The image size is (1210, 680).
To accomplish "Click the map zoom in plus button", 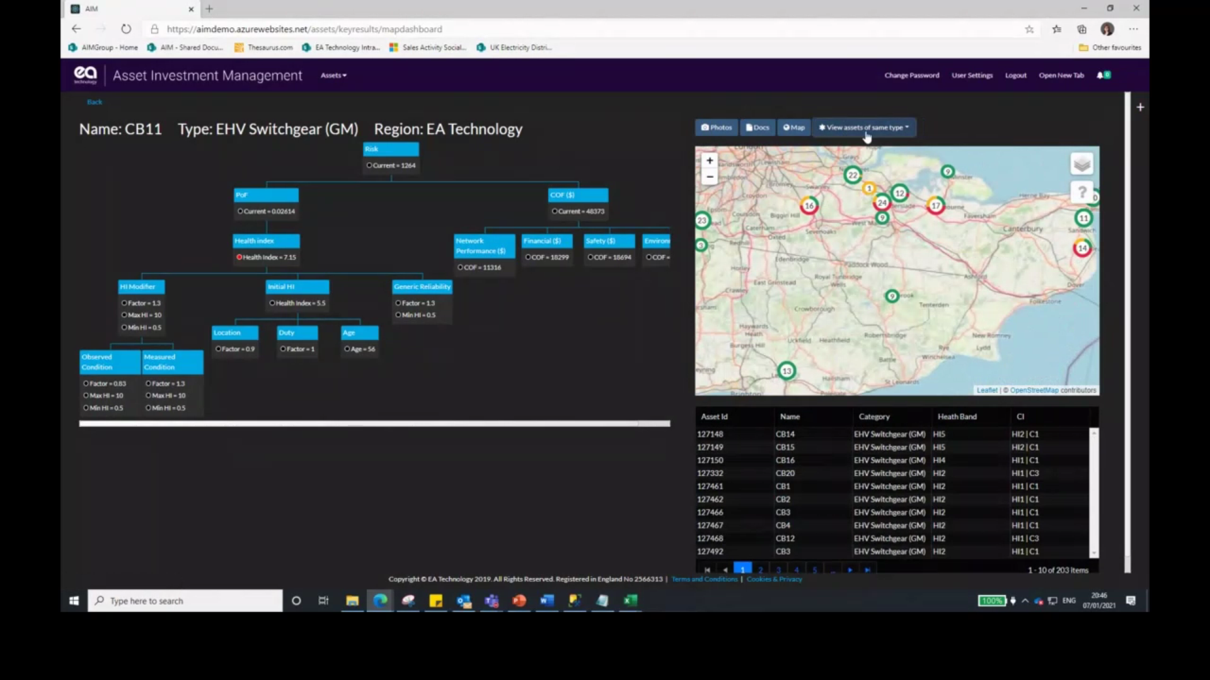I will coord(710,161).
